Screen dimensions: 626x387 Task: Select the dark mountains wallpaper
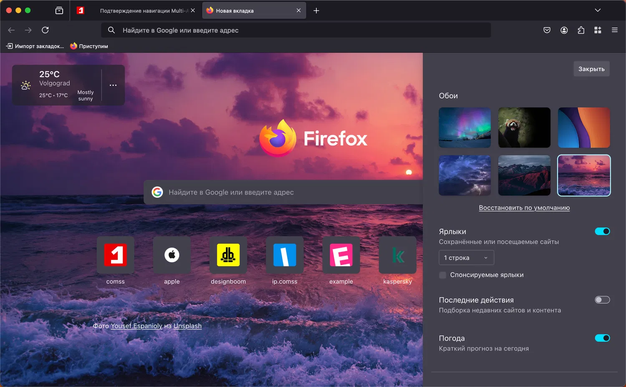tap(524, 175)
